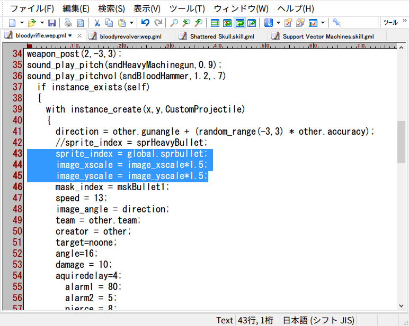Image resolution: width=409 pixels, height=326 pixels.
Task: Toggle the highlighted window-wrap toolbar button
Action: click(x=239, y=23)
